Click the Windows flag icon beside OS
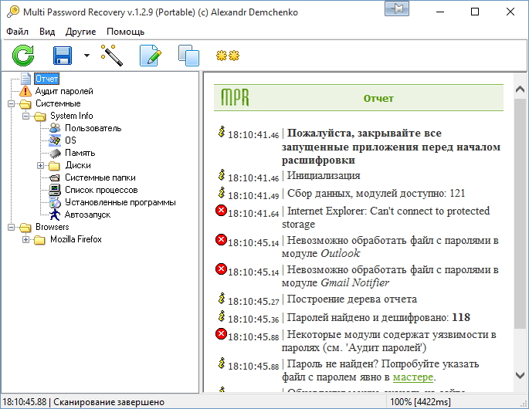Image resolution: width=529 pixels, height=409 pixels. [55, 140]
